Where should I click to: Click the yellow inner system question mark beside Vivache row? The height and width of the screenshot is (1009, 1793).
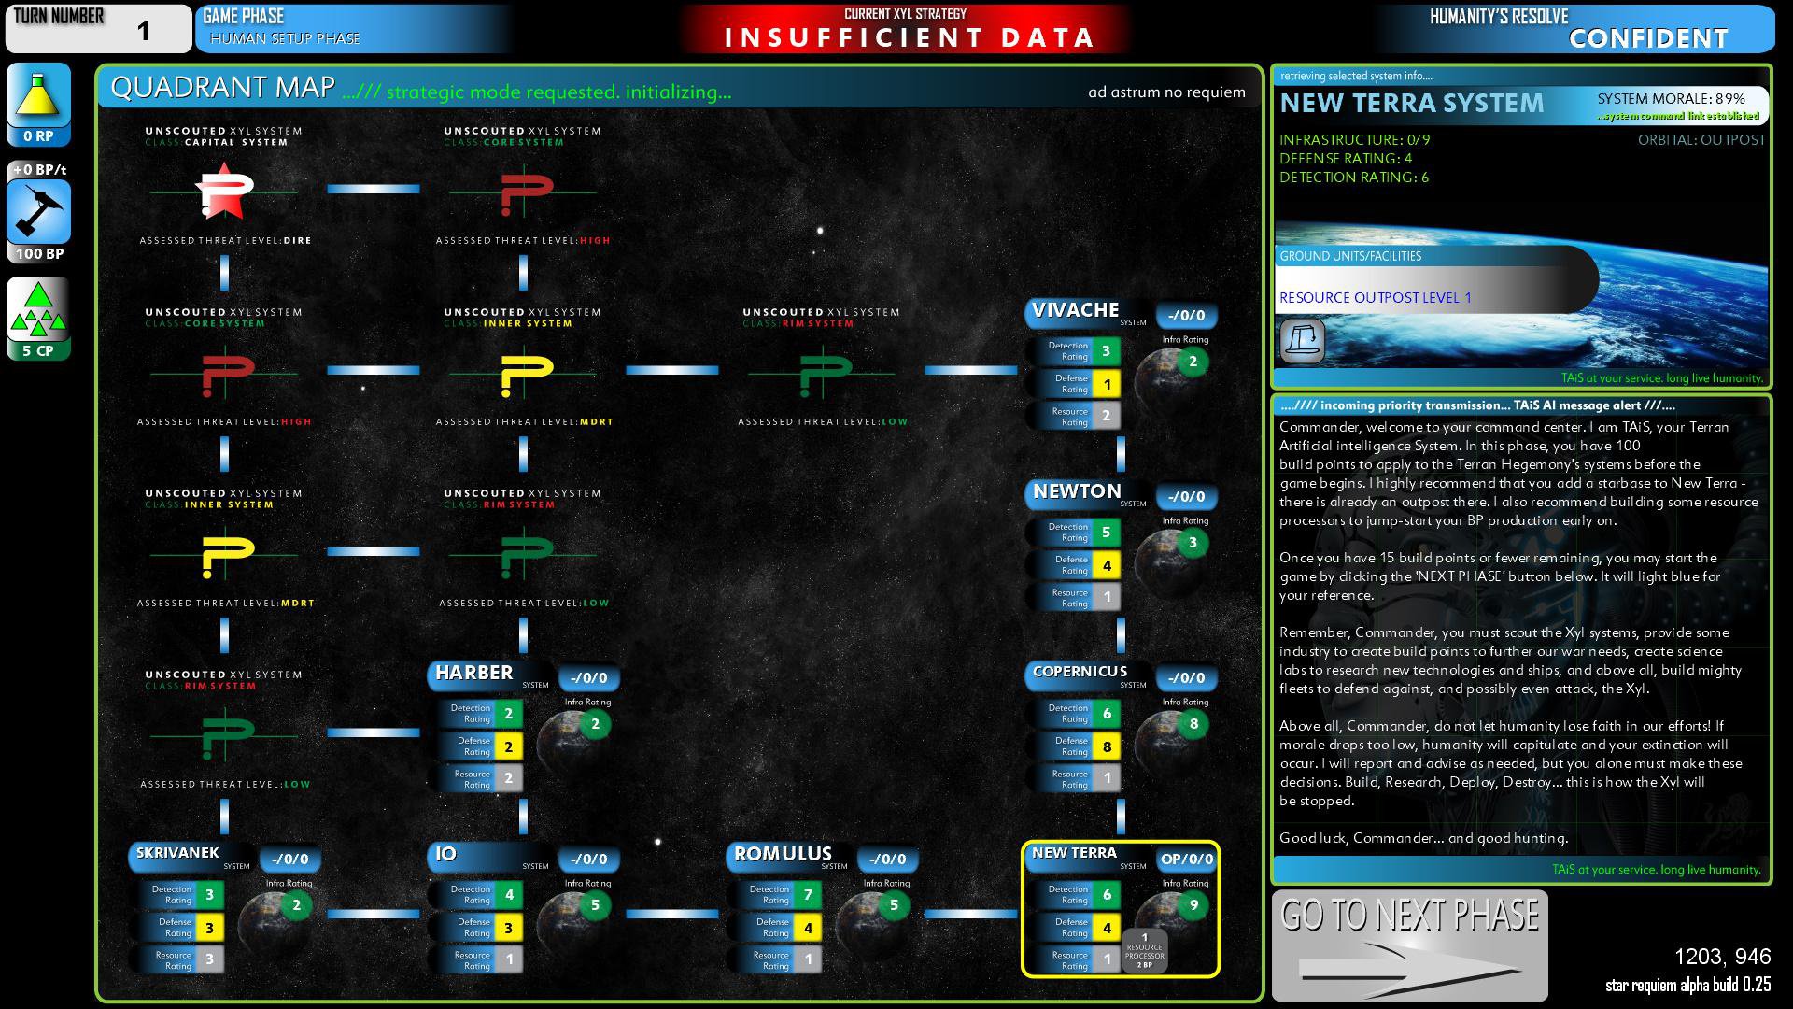pos(523,374)
